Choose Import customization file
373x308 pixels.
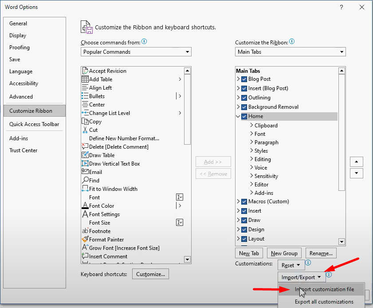[321, 289]
